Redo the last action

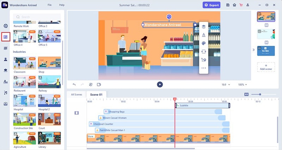click(82, 85)
